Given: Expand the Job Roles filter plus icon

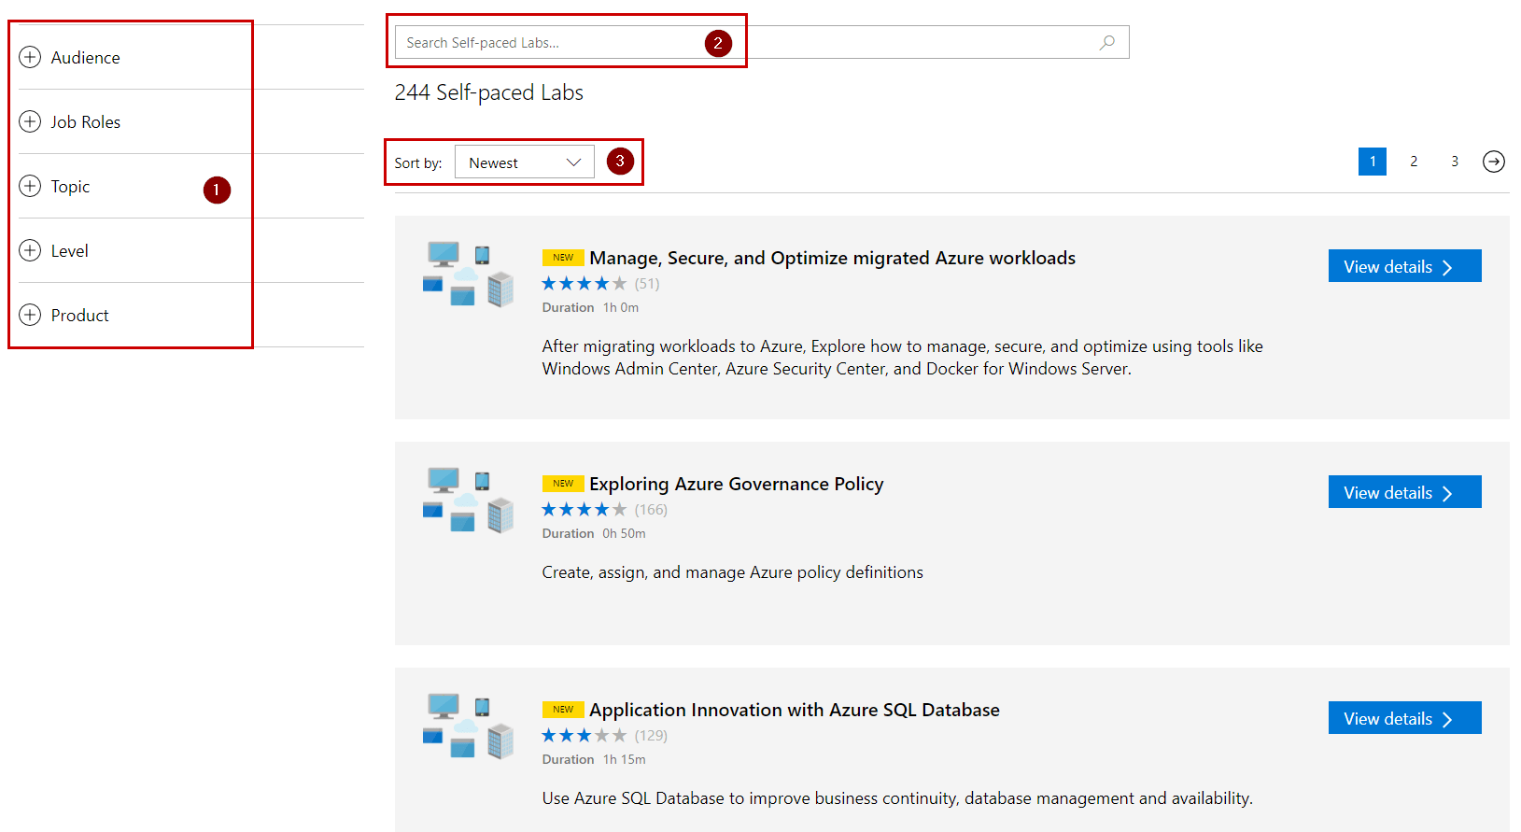Looking at the screenshot, I should coord(30,121).
